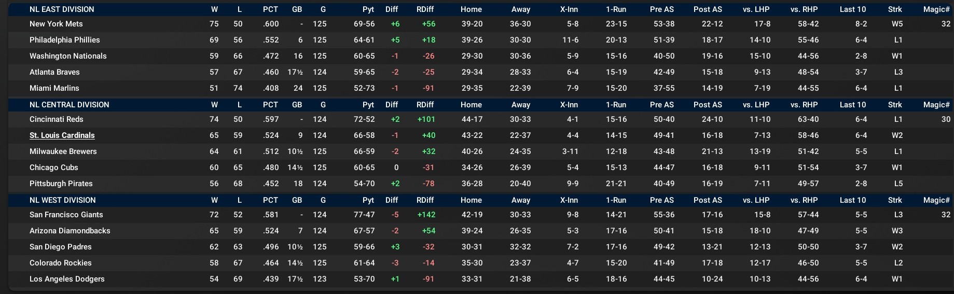Open the Philadelphia Phillies team link
Screen dimensions: 954x294
coord(64,40)
